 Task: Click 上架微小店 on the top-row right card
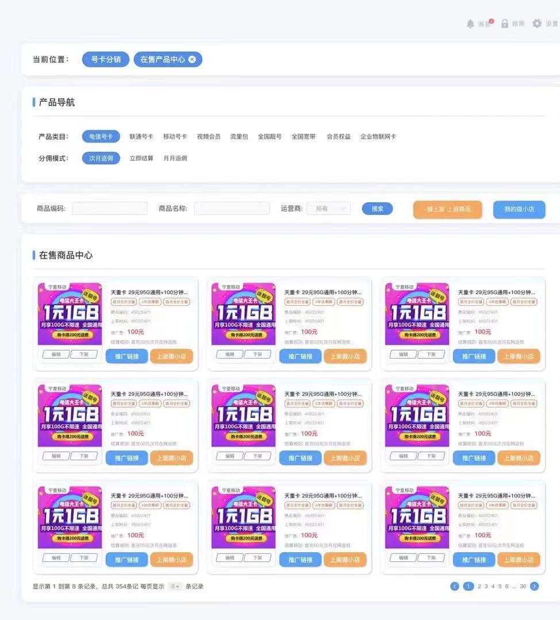click(x=519, y=356)
